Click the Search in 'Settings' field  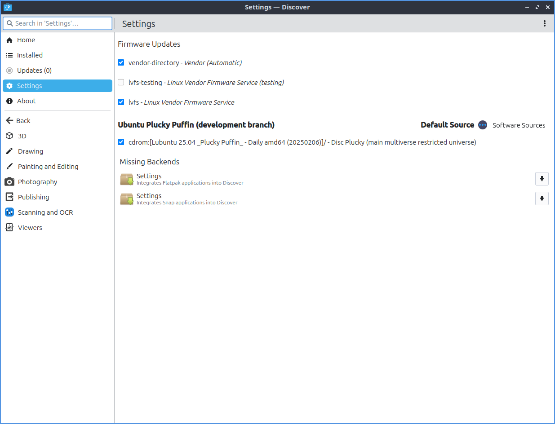58,23
